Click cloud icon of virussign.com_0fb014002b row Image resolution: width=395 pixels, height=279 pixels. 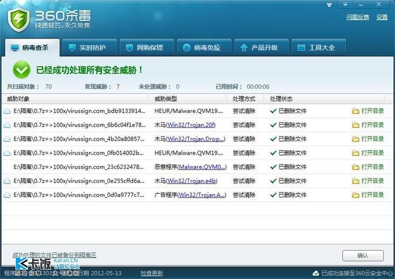7,153
